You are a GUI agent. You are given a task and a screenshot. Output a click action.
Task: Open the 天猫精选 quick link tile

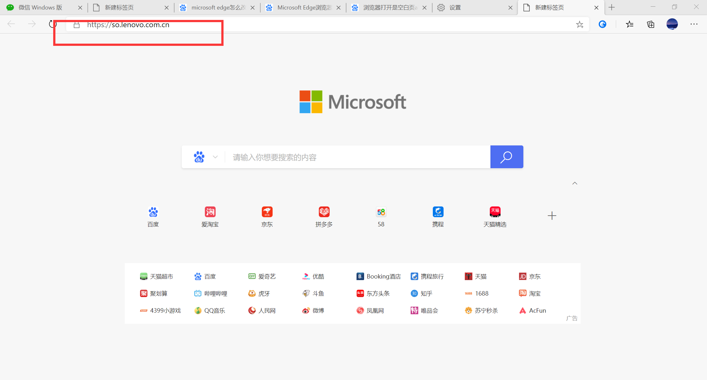(495, 217)
